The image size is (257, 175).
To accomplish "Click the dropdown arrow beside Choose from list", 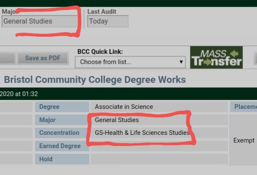I will (x=181, y=62).
